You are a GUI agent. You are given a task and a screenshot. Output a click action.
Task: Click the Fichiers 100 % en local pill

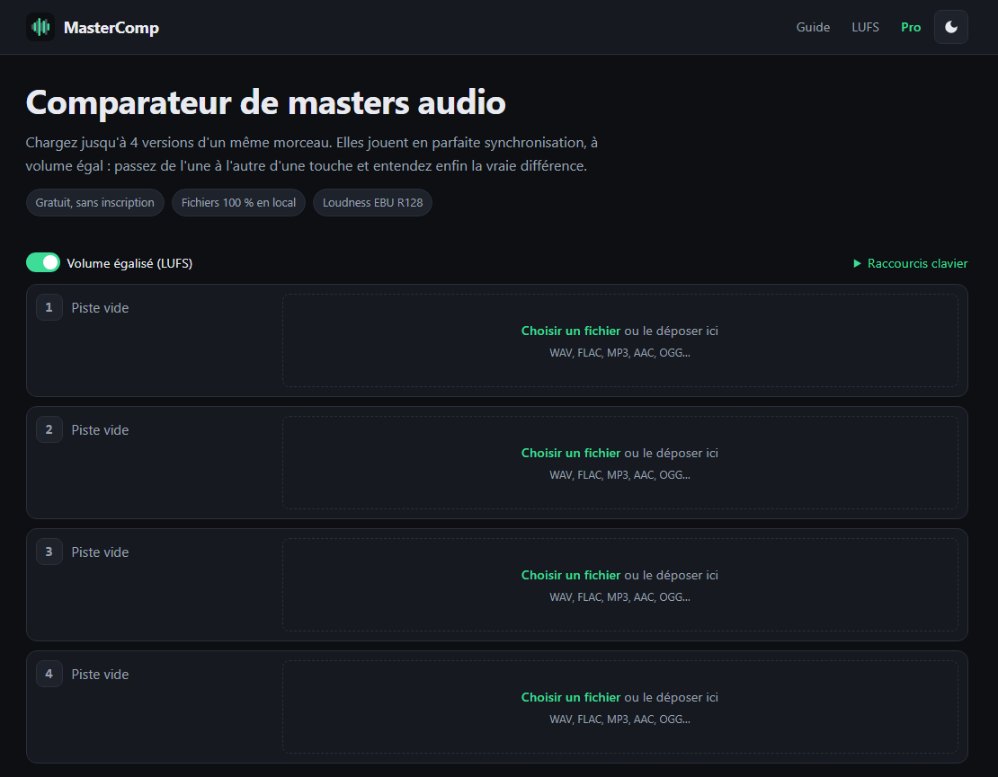[238, 203]
